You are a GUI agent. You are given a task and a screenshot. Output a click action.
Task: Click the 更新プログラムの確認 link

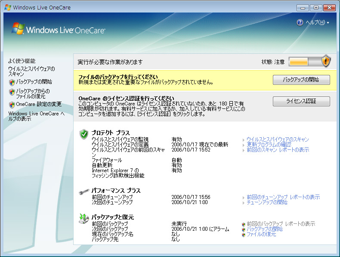click(x=269, y=145)
